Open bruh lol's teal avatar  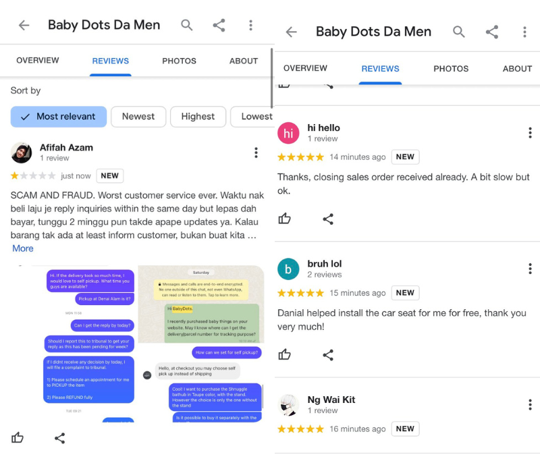click(x=288, y=269)
